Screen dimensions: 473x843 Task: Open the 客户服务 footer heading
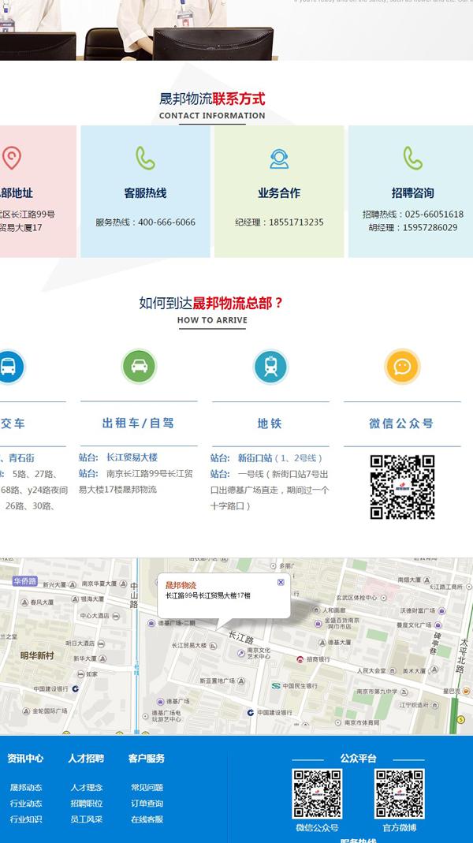(x=147, y=758)
